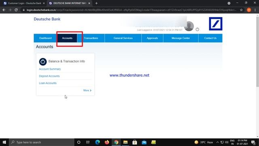This screenshot has width=259, height=146.
Task: Open Microsoft Store from taskbar
Action: pos(135,142)
